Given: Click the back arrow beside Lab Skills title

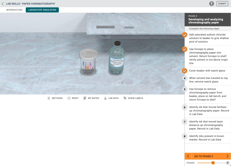Looking at the screenshot, I should [x=3, y=4].
